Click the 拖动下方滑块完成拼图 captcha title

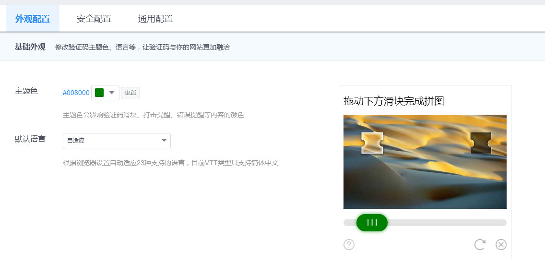click(x=394, y=101)
